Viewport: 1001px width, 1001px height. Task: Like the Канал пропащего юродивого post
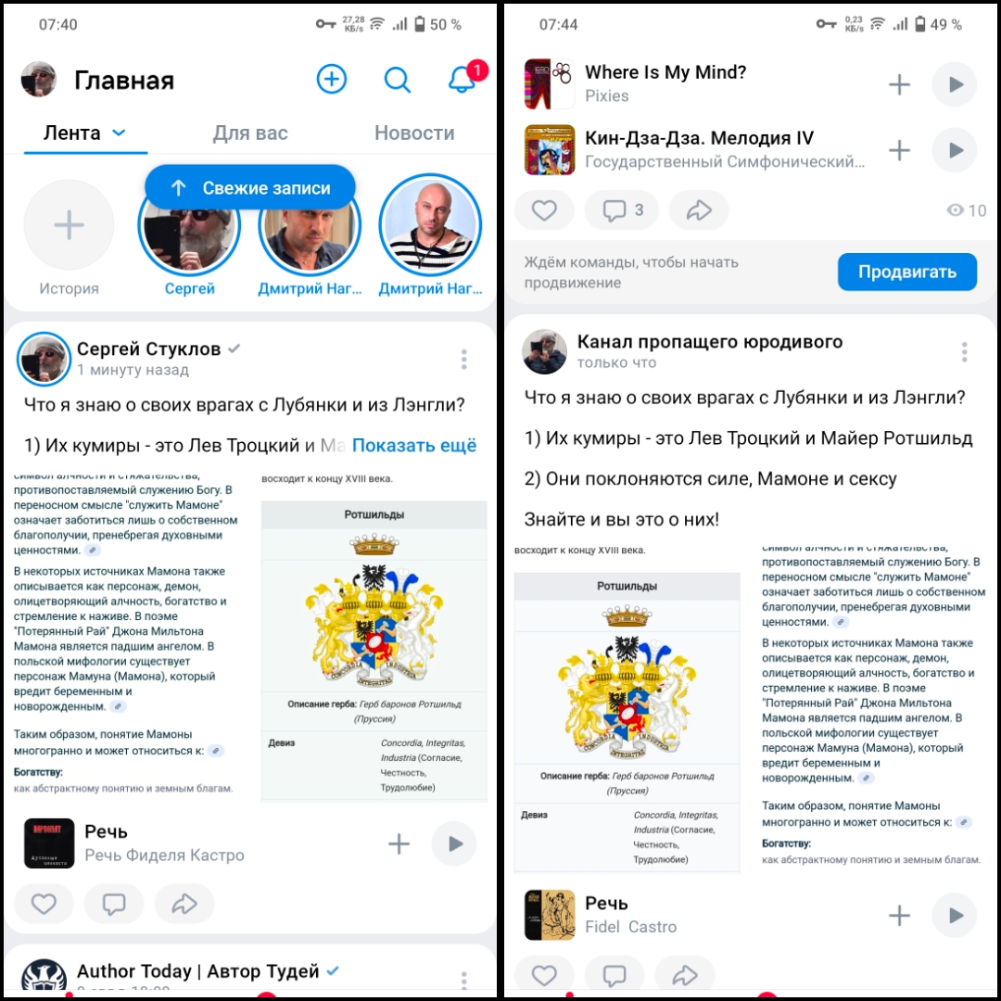point(544,975)
